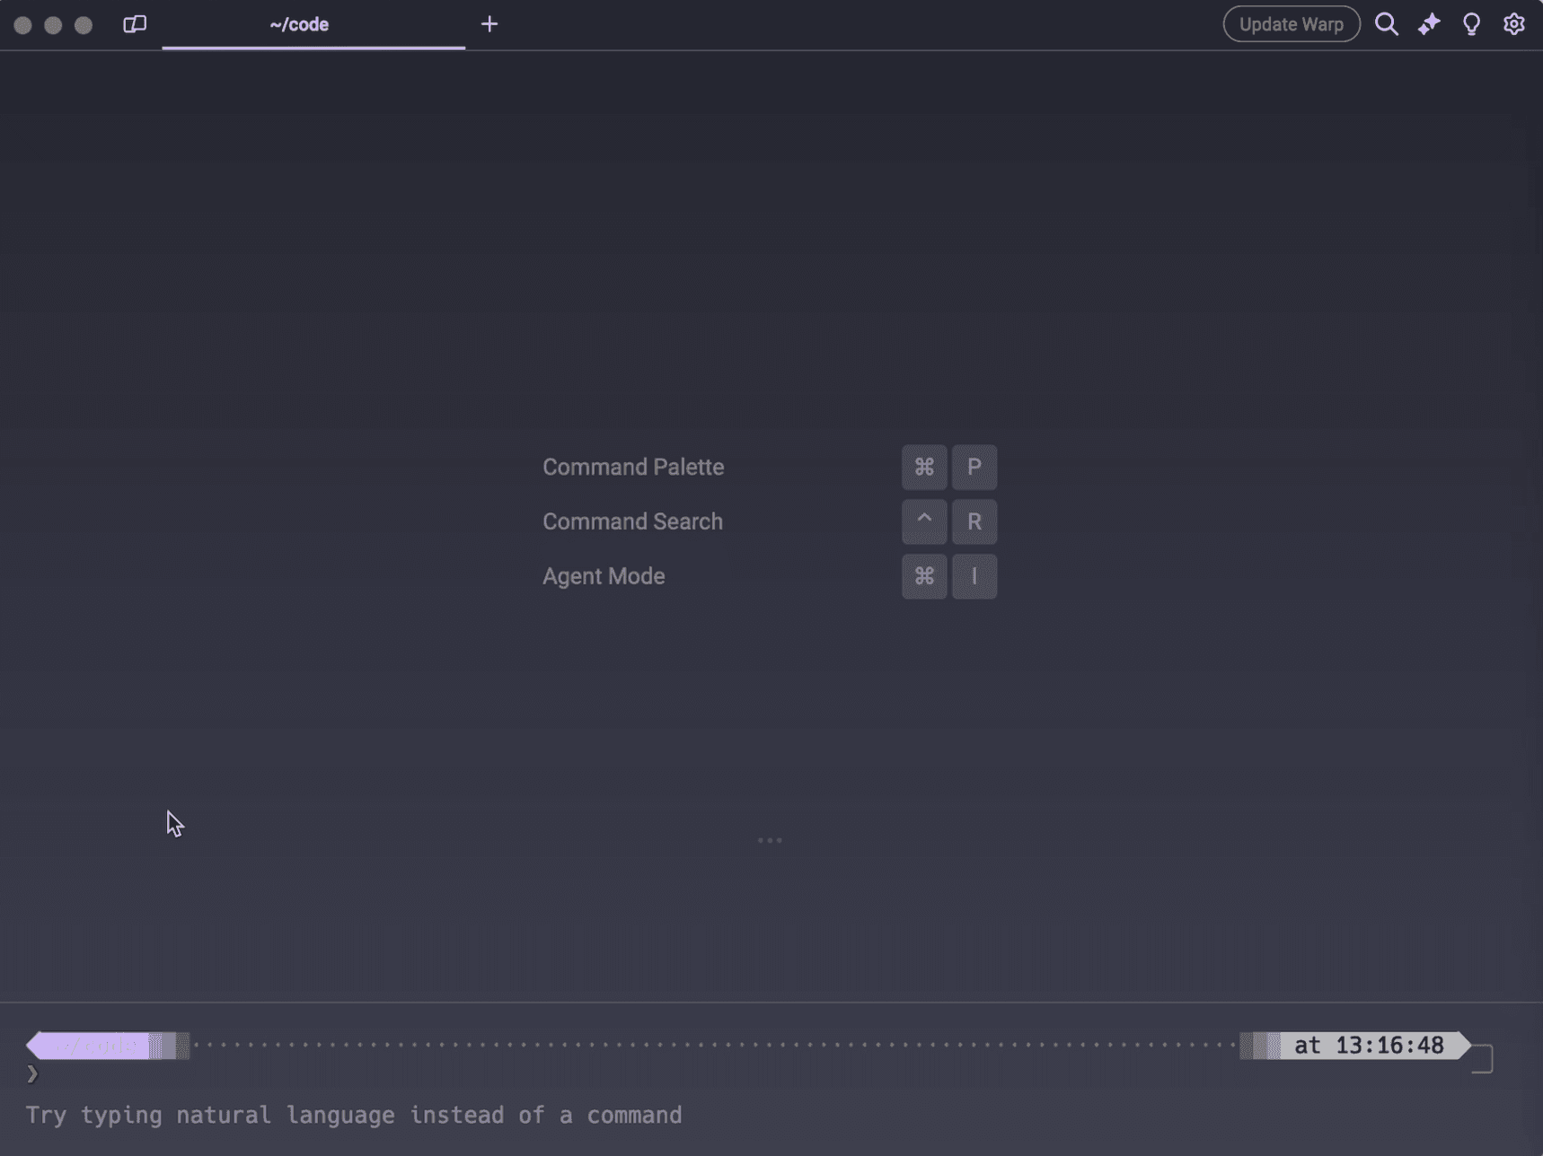
Task: Open a new tab with plus icon
Action: coord(489,24)
